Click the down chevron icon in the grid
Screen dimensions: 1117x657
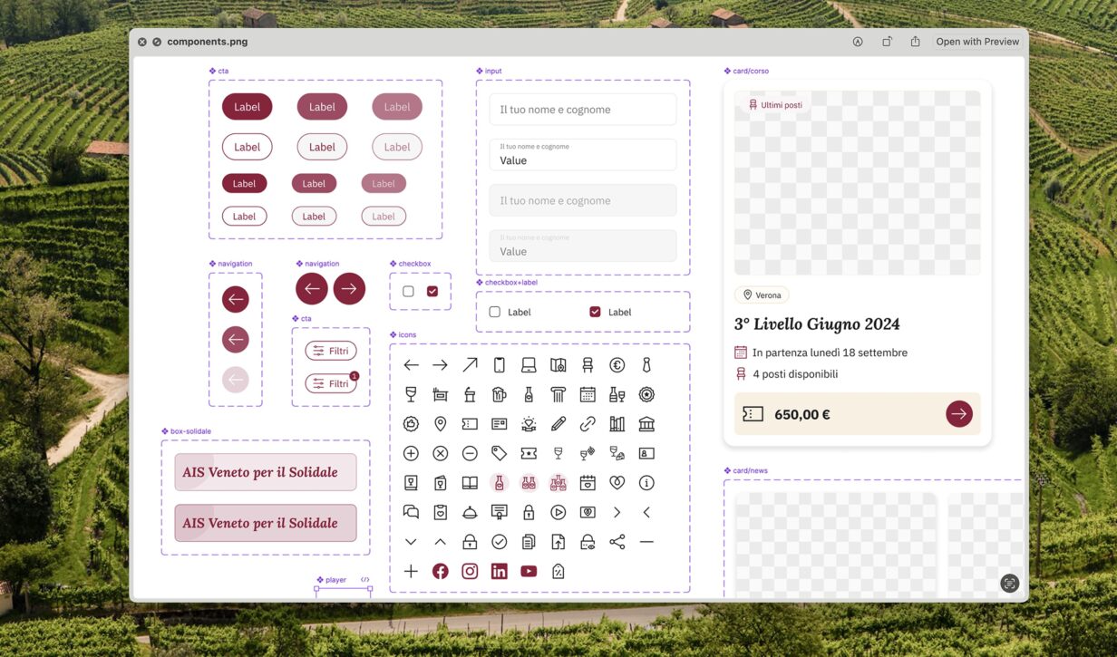pos(411,542)
